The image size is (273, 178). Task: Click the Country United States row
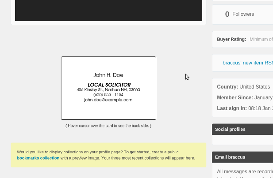(243, 87)
